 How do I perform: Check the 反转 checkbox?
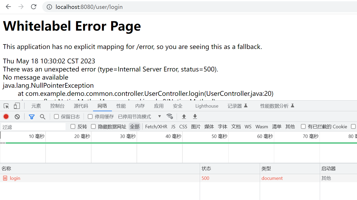pos(73,126)
